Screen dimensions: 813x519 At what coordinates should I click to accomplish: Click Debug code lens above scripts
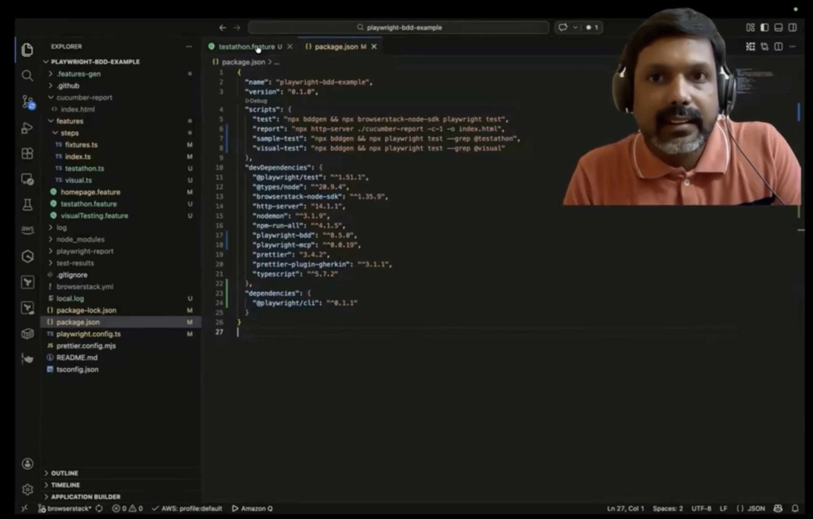tap(256, 101)
